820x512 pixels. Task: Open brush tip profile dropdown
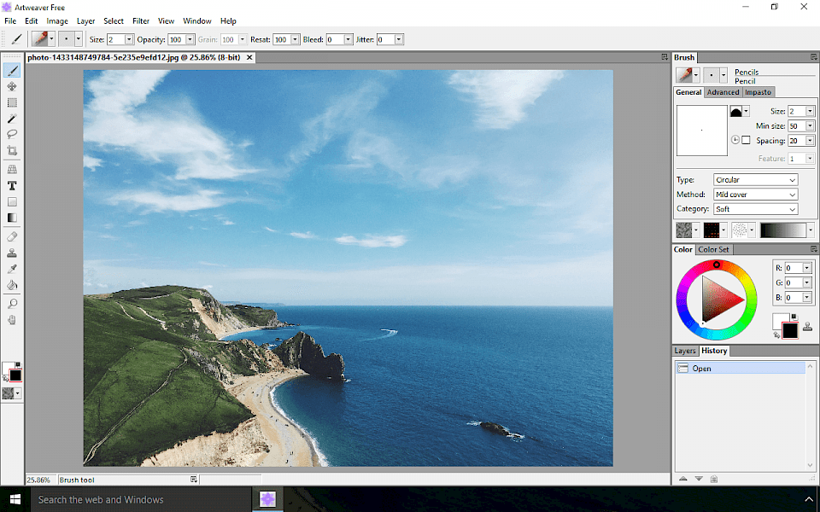pos(747,111)
